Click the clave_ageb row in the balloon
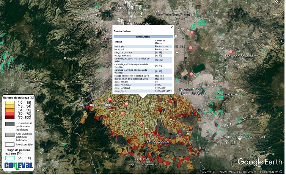This screenshot has width=286, height=175. pyautogui.click(x=143, y=91)
